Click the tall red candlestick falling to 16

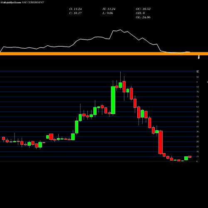(161, 142)
